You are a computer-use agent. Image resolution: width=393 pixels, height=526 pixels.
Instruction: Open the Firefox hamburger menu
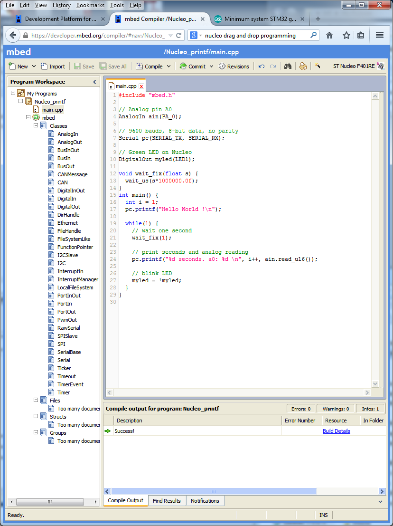pos(380,36)
